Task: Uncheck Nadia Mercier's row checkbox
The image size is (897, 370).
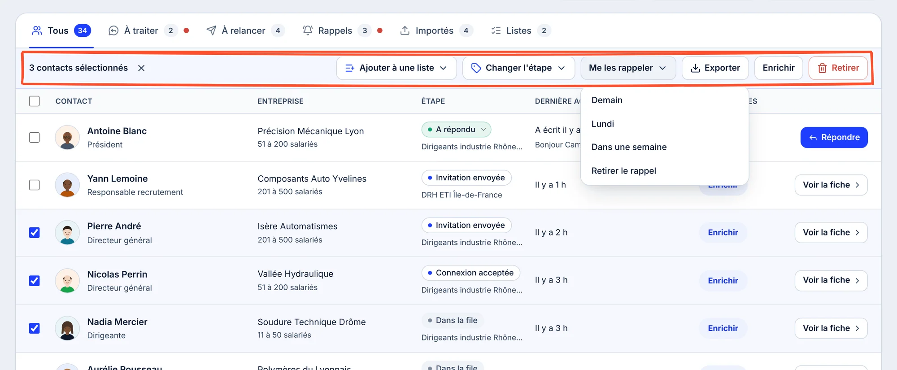Action: point(34,328)
